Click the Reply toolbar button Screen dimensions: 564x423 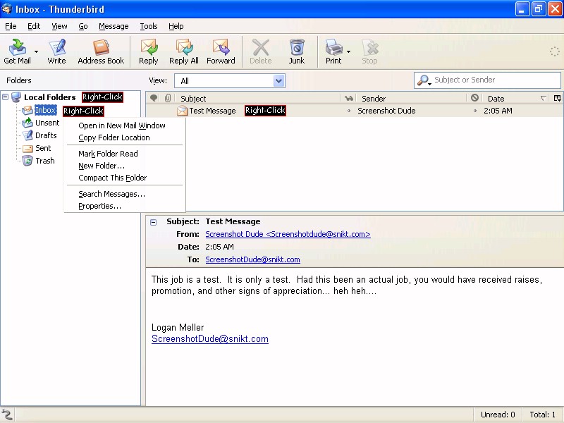(x=149, y=51)
